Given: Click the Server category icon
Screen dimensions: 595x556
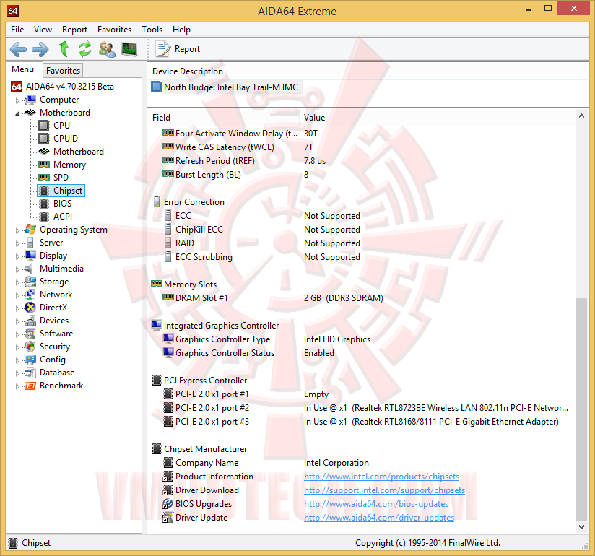Looking at the screenshot, I should 30,243.
